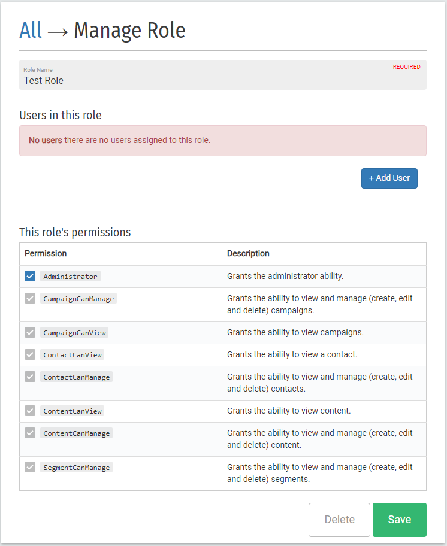The height and width of the screenshot is (546, 447).
Task: Toggle the CampaignCanView checkbox
Action: [30, 332]
